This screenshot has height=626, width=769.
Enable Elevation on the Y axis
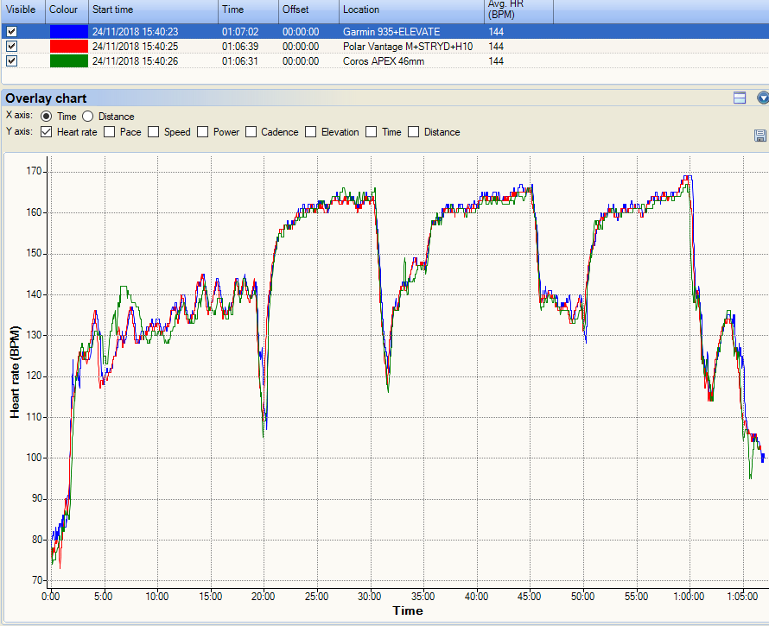point(310,132)
